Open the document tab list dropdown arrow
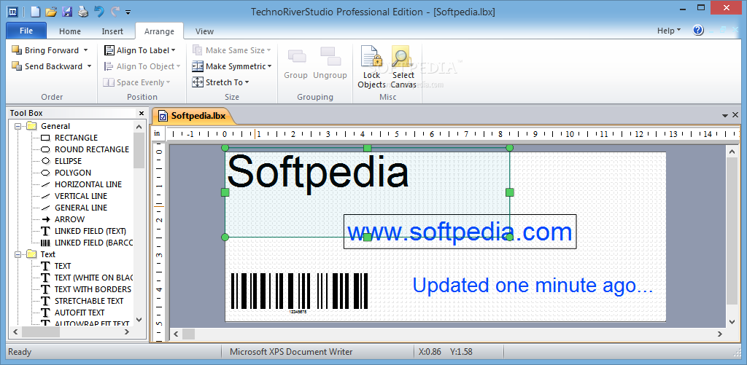The width and height of the screenshot is (747, 365). click(x=725, y=116)
